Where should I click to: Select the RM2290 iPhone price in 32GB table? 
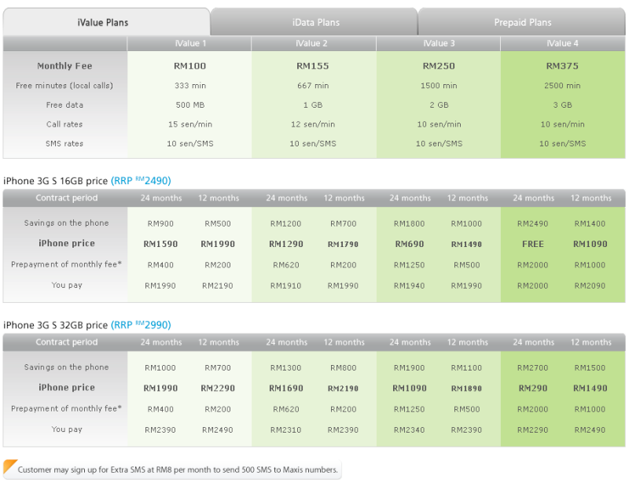pyautogui.click(x=218, y=389)
